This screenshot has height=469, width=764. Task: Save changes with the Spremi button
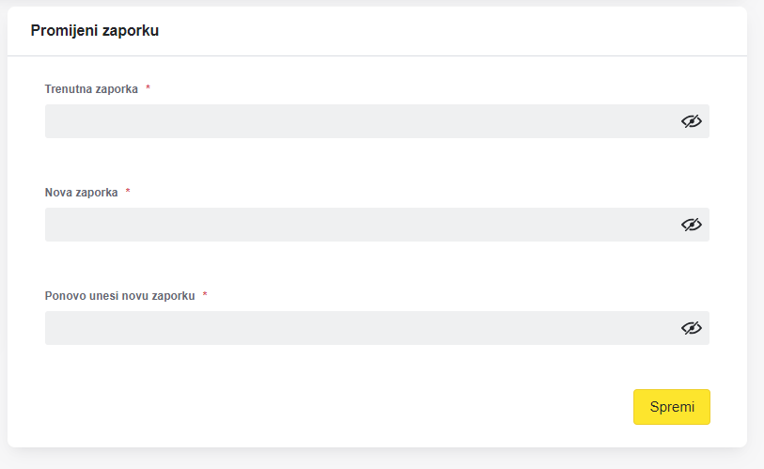tap(672, 407)
